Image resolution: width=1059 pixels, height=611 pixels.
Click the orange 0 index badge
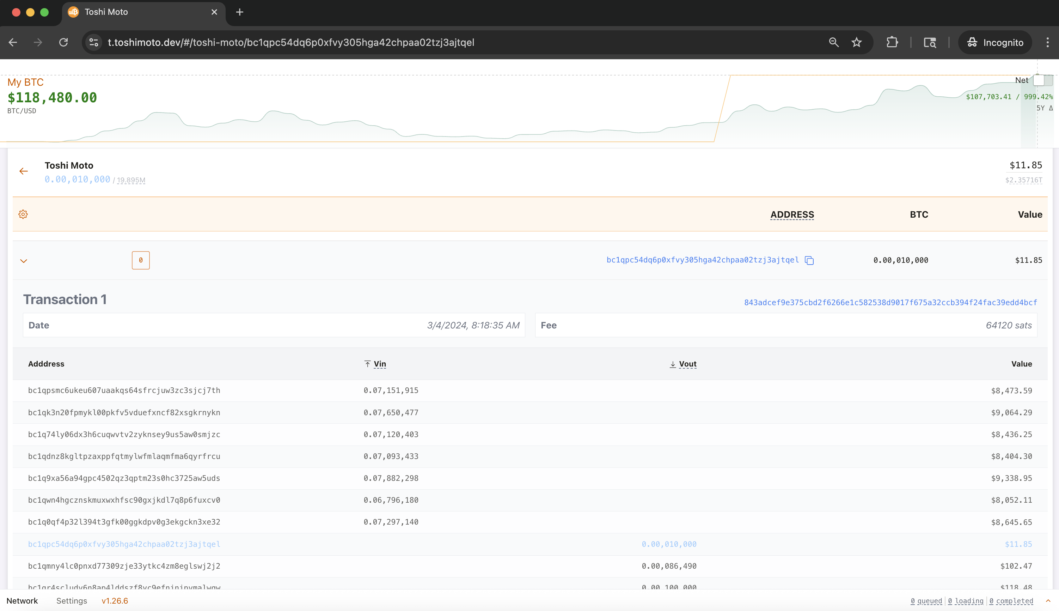click(x=141, y=260)
